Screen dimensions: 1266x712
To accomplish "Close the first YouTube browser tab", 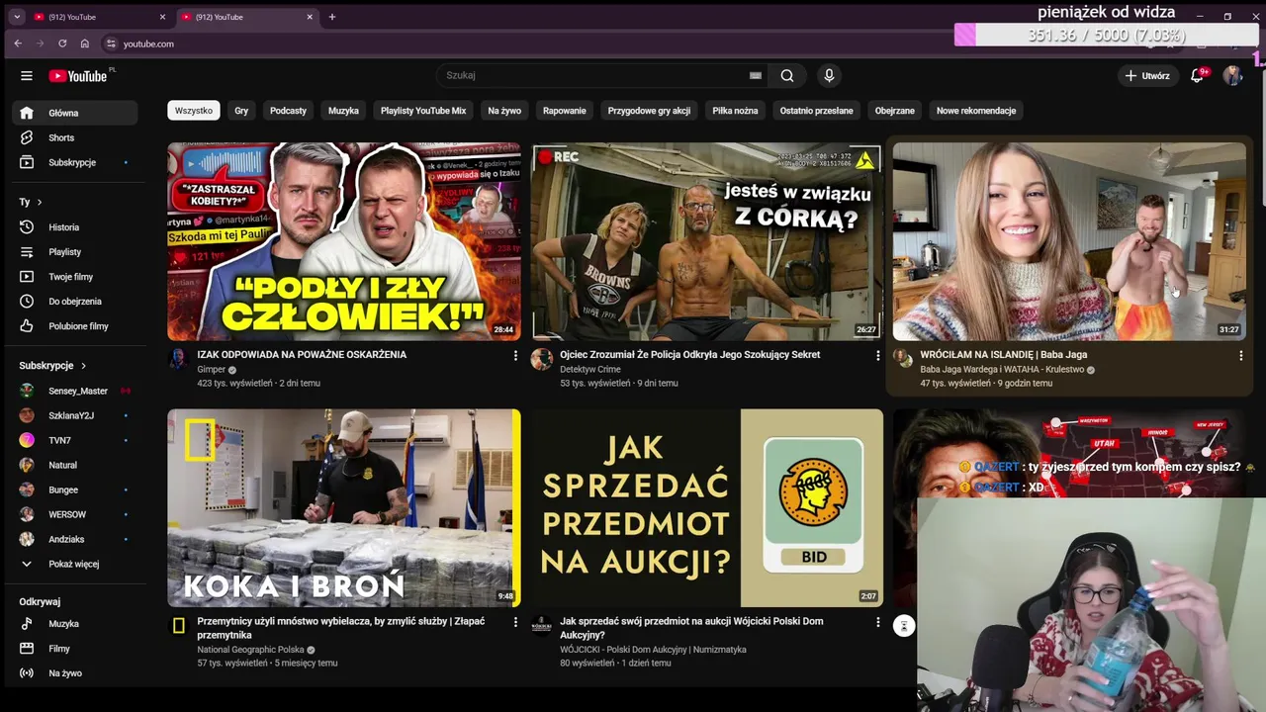I will click(163, 17).
